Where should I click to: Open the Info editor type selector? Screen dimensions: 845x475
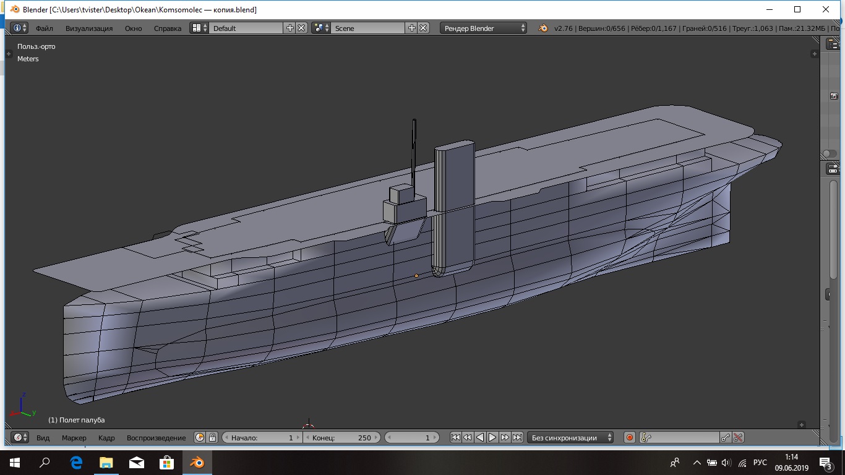coord(20,28)
